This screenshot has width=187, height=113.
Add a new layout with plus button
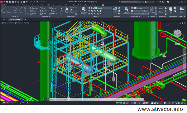tap(27, 103)
